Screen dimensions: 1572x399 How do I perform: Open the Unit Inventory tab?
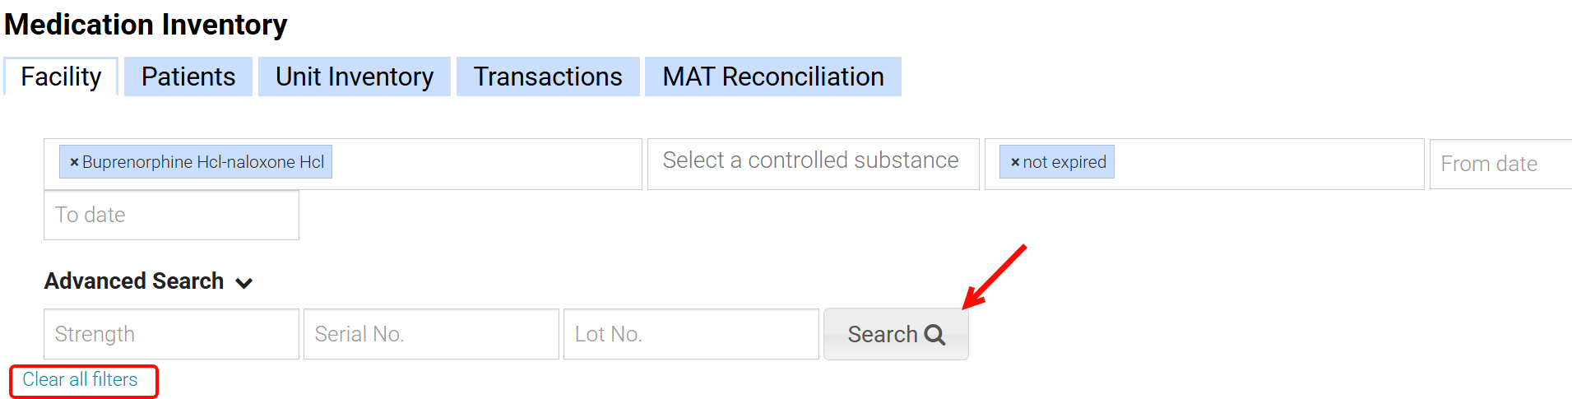click(x=355, y=77)
